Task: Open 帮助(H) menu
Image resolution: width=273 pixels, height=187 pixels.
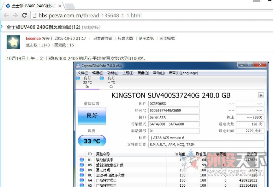Action: (159, 73)
